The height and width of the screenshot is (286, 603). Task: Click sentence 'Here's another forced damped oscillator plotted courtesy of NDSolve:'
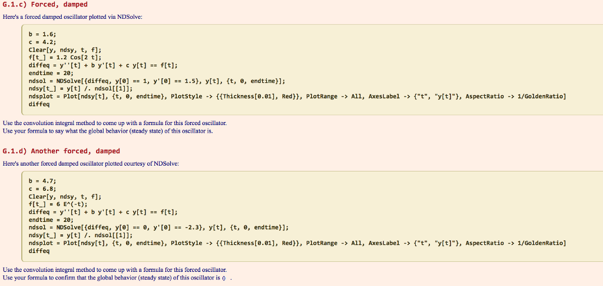pyautogui.click(x=91, y=163)
